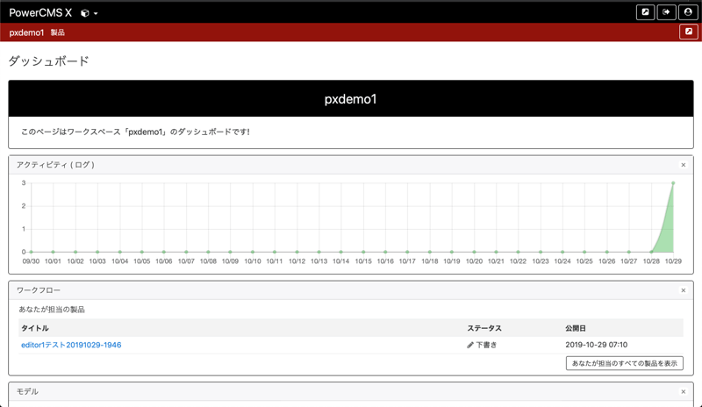
Task: Close the ワークフロー widget
Action: coord(684,290)
